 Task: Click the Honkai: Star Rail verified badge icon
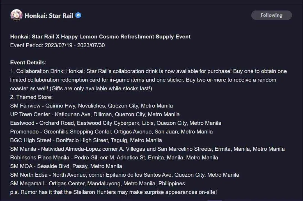(78, 15)
